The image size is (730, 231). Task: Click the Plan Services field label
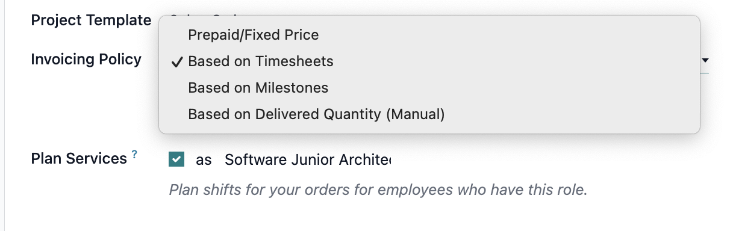pyautogui.click(x=79, y=159)
